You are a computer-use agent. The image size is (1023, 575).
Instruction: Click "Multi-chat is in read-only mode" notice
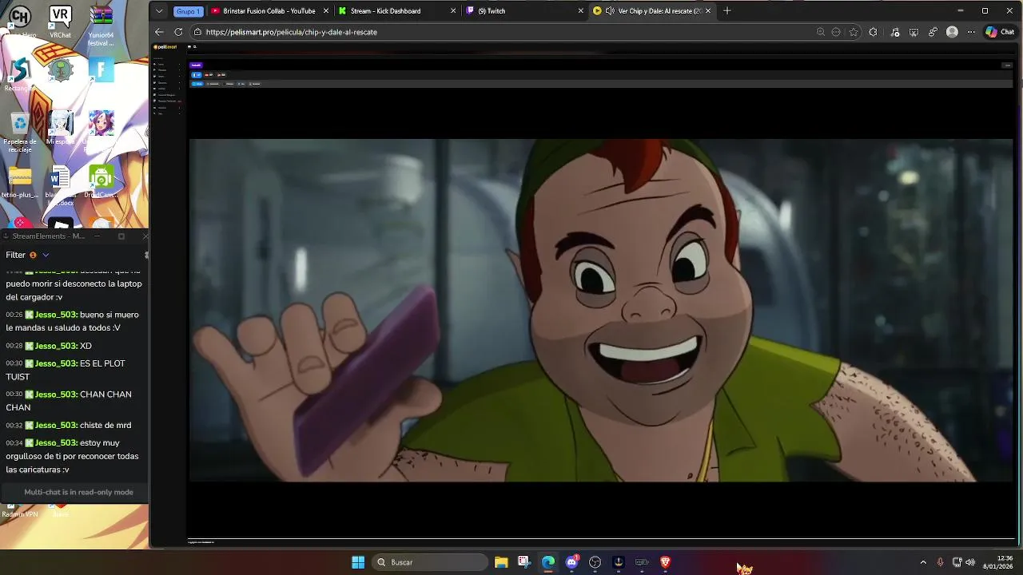[78, 492]
